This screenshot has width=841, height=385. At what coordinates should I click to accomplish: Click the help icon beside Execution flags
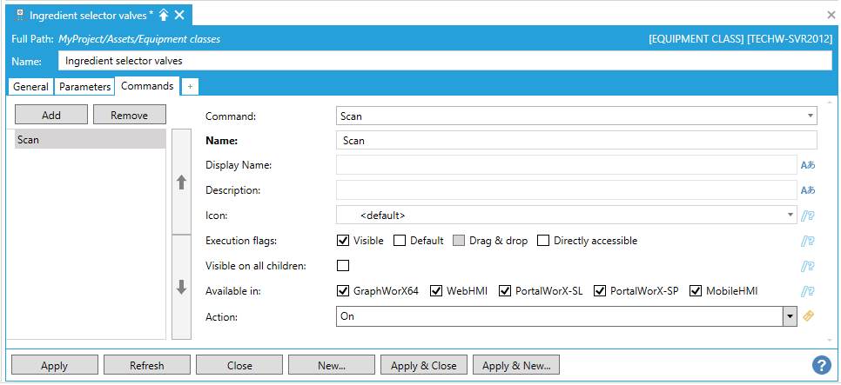pos(808,241)
